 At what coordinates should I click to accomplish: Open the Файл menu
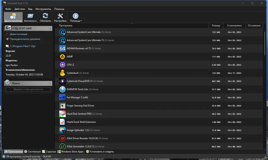pyautogui.click(x=8, y=9)
